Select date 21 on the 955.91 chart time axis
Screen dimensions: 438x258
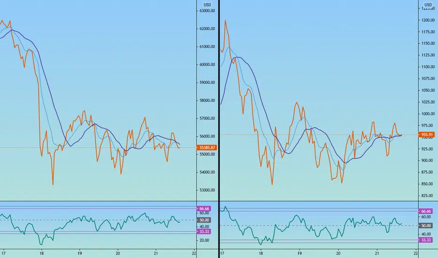point(377,253)
